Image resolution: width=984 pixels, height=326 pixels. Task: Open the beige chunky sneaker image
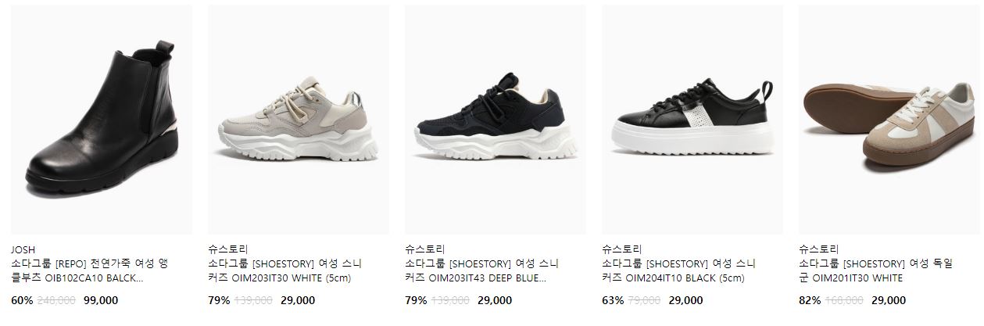tap(299, 120)
